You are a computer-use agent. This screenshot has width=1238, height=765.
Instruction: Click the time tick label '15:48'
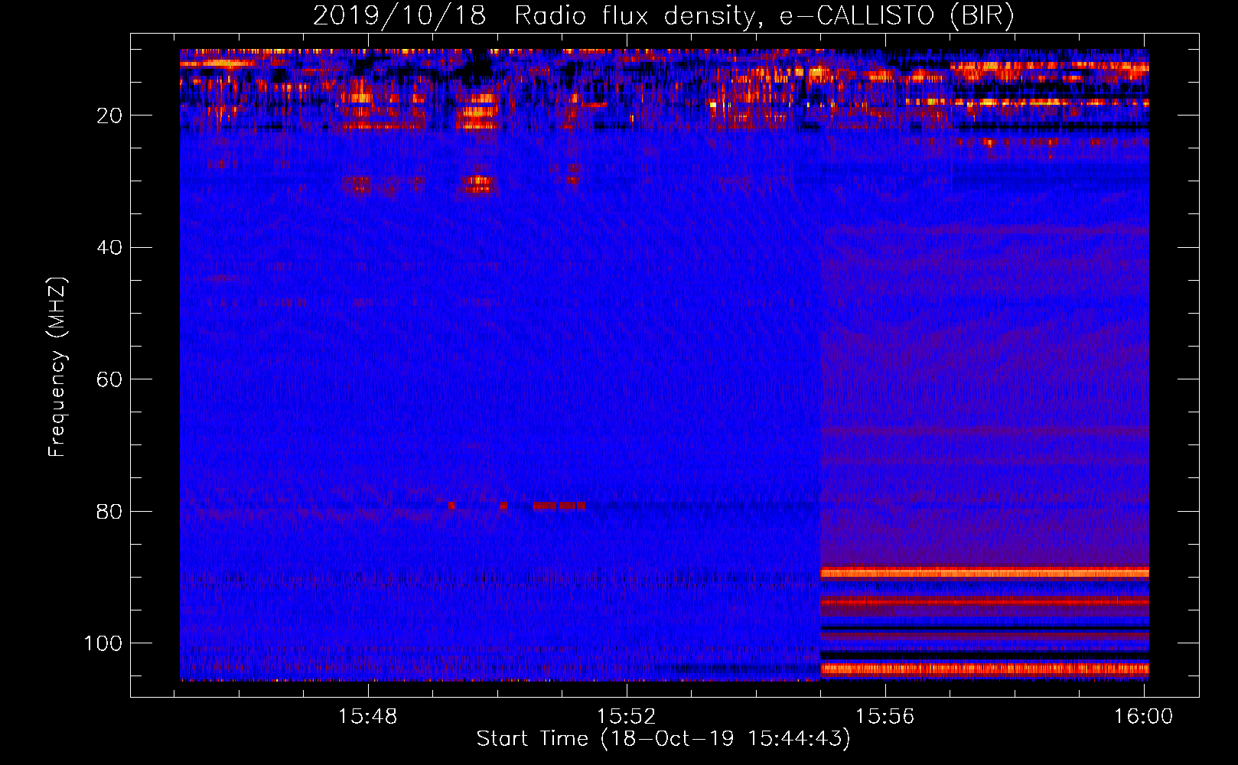click(369, 717)
